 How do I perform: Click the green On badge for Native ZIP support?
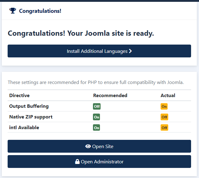click(x=97, y=117)
